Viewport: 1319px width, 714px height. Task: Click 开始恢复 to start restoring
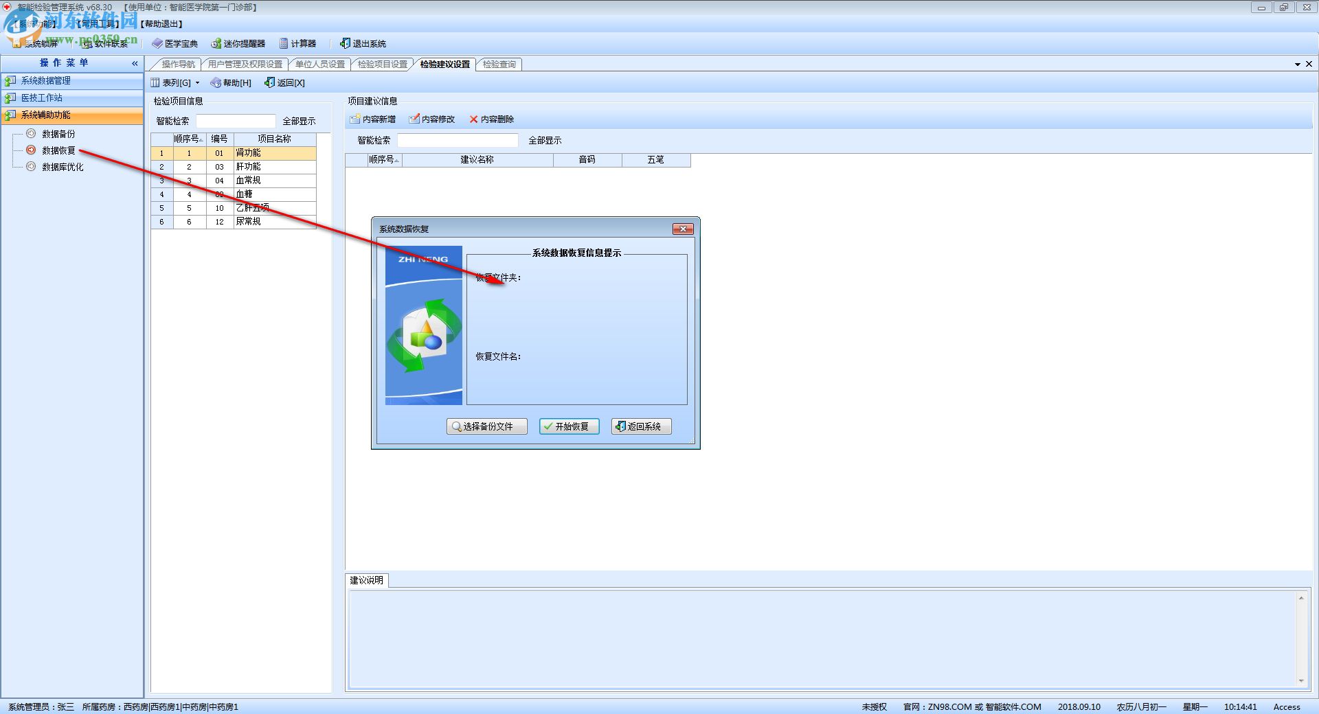569,426
